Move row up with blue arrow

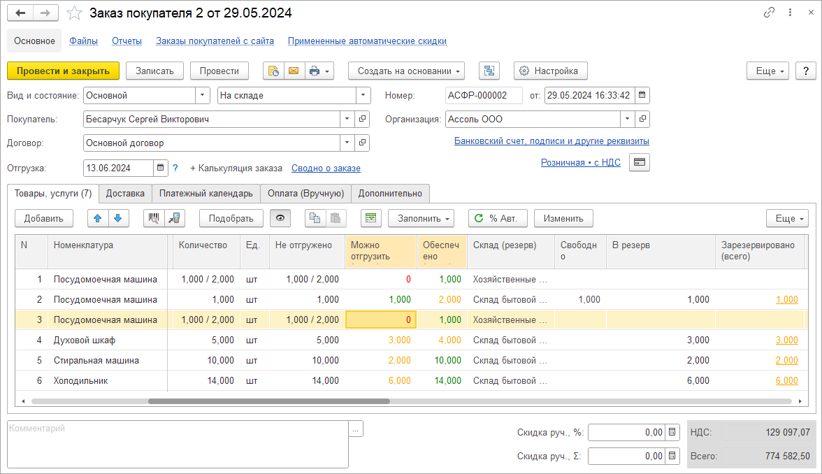click(x=98, y=218)
